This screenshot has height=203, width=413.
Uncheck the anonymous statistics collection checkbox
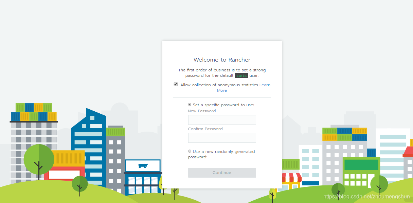click(x=176, y=84)
